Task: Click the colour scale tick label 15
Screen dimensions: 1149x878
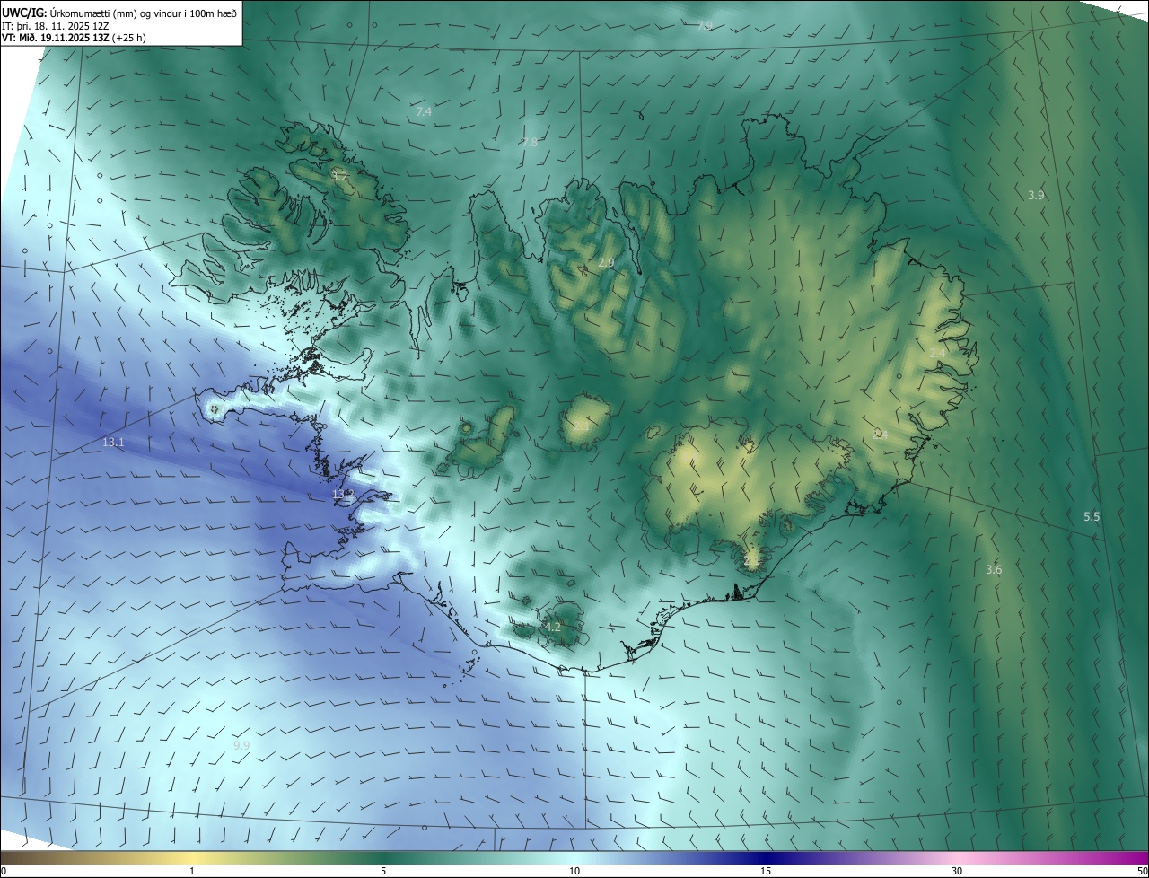Action: point(766,871)
